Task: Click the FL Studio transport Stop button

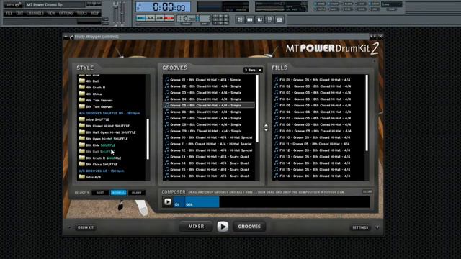Action: click(160, 18)
